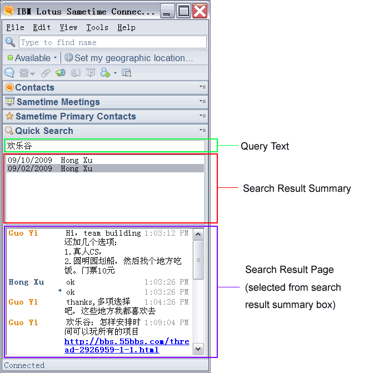Click the chat bubble icon in toolbar
This screenshot has width=374, height=373.
[x=9, y=73]
